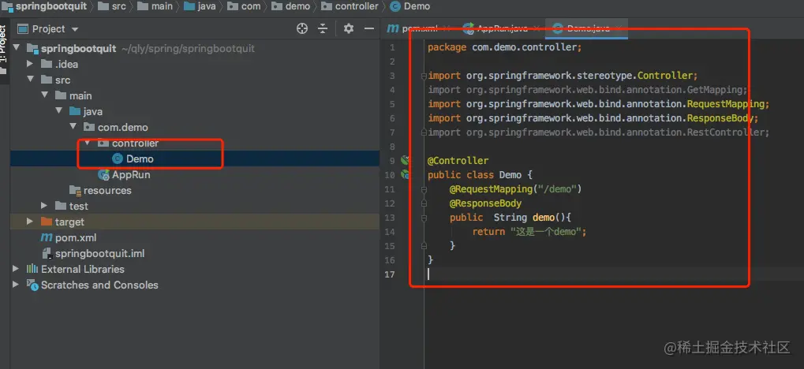Click 'controller' in the breadcrumb bar
The image size is (804, 369).
(x=357, y=6)
